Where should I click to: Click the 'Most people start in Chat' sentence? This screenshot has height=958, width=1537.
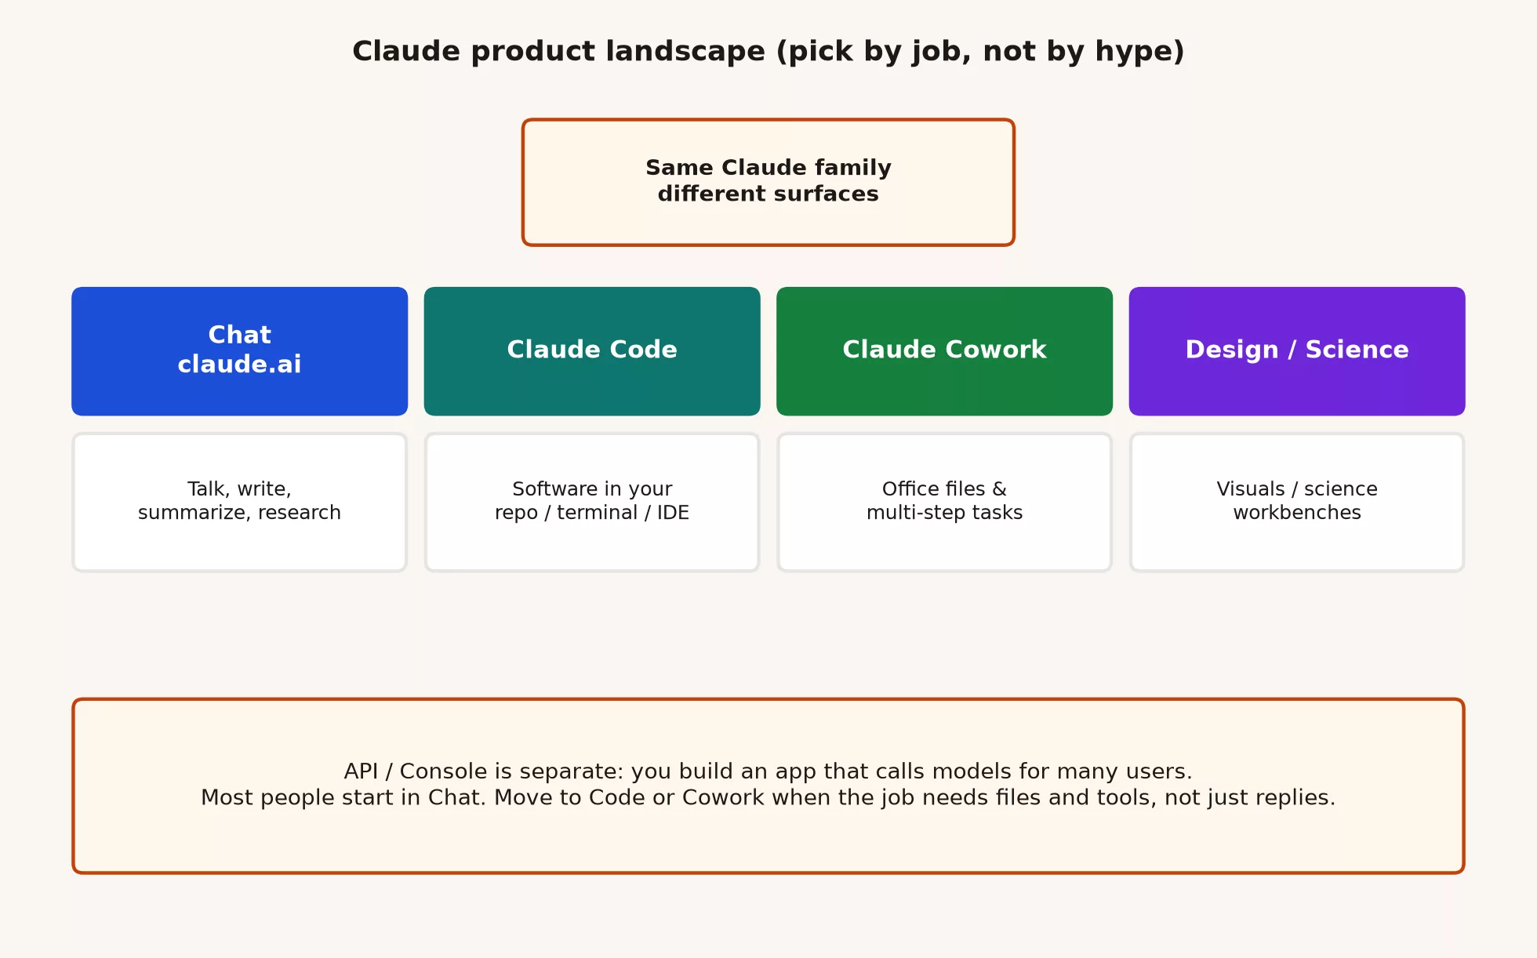click(768, 797)
